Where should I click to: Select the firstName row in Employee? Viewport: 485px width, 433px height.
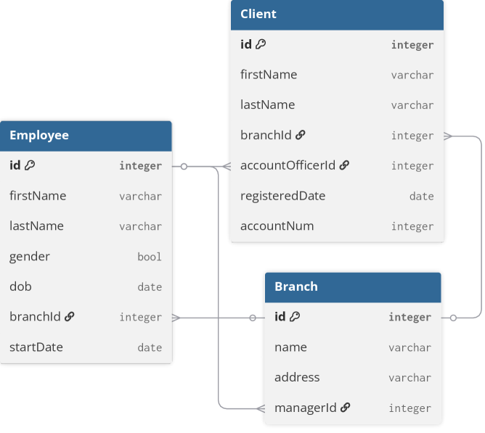(x=38, y=196)
